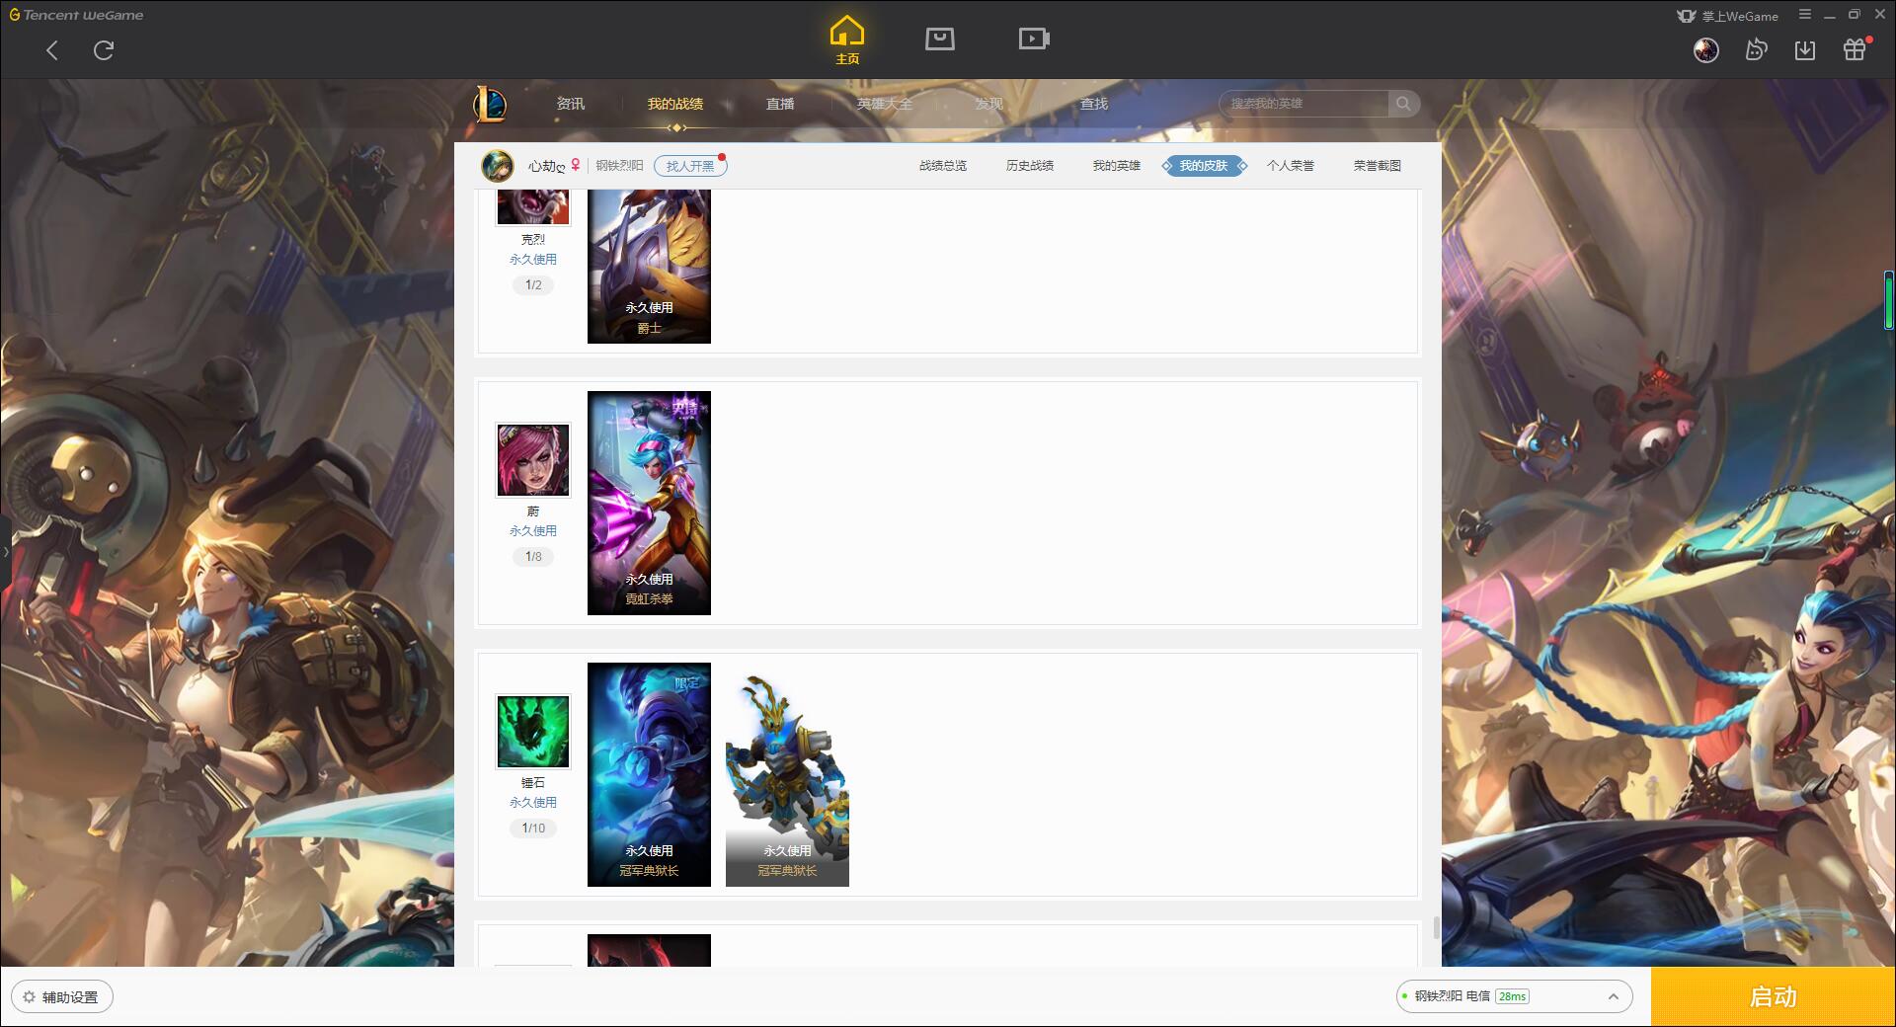Click the 28ms latency badge
Viewport: 1896px width, 1027px height.
coord(1512,996)
